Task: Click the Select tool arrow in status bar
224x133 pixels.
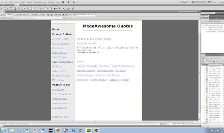Action: click(159, 124)
